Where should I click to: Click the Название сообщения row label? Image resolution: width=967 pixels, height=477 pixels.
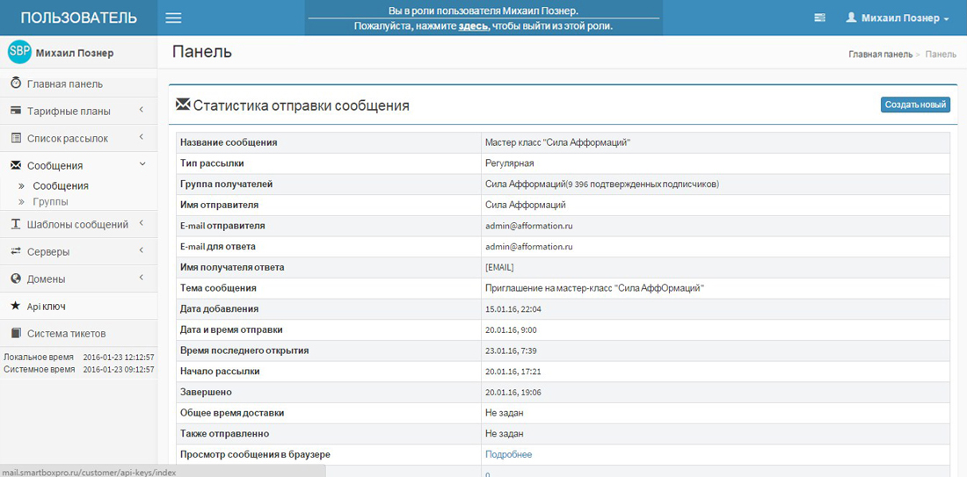[229, 142]
